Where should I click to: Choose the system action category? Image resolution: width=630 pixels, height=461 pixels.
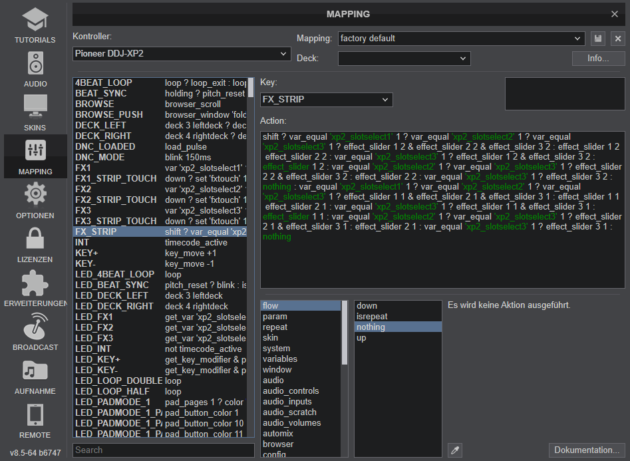coord(301,349)
